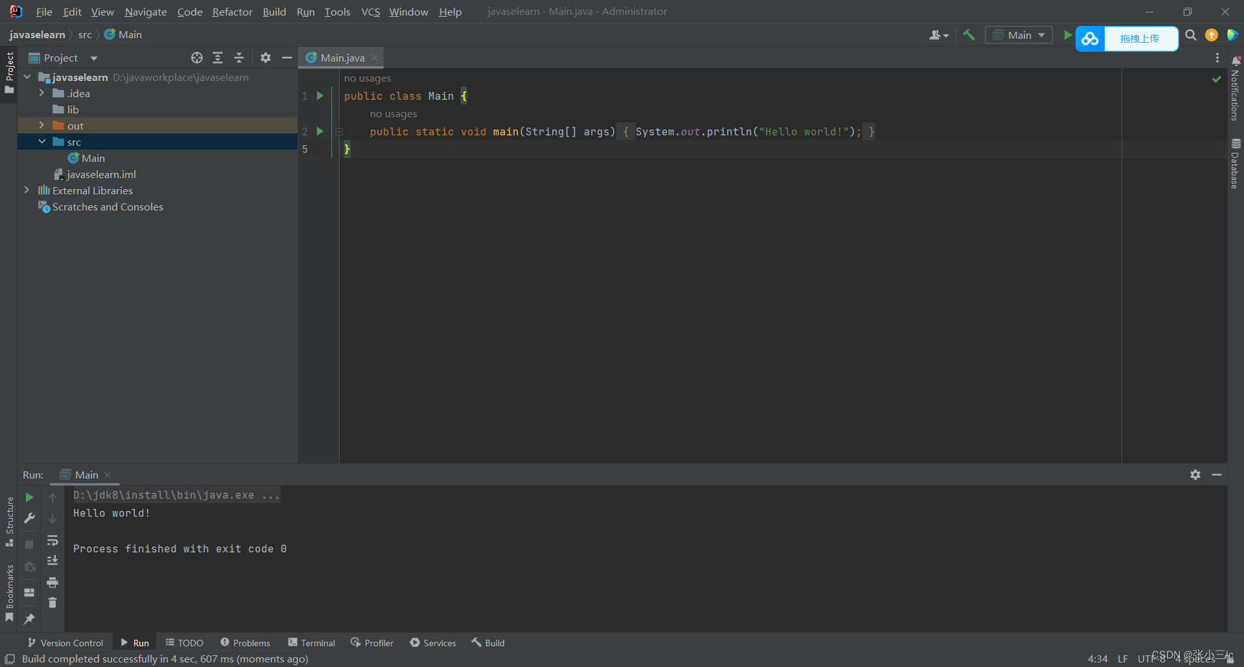Click the 4:34 caret position indicator
Screen dimensions: 1244x667
[x=1098, y=659]
